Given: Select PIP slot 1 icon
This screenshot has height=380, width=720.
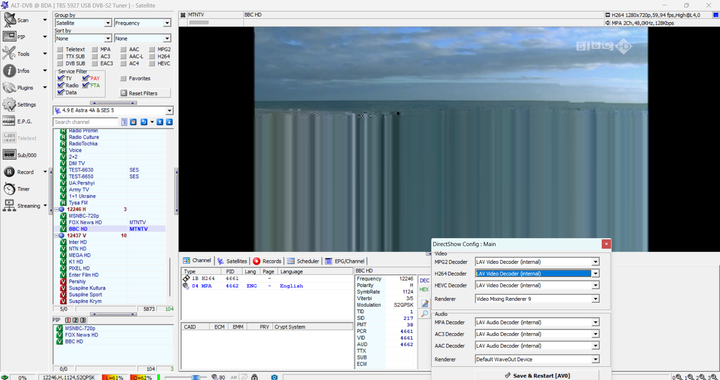Looking at the screenshot, I should [68, 320].
